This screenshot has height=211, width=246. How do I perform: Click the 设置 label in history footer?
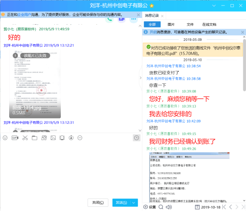152,207
